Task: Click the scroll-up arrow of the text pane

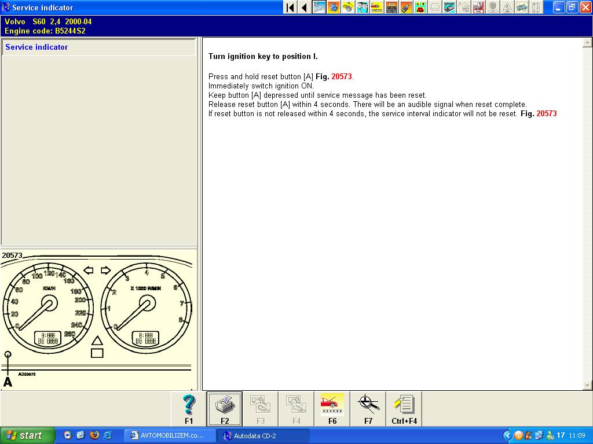Action: click(587, 43)
